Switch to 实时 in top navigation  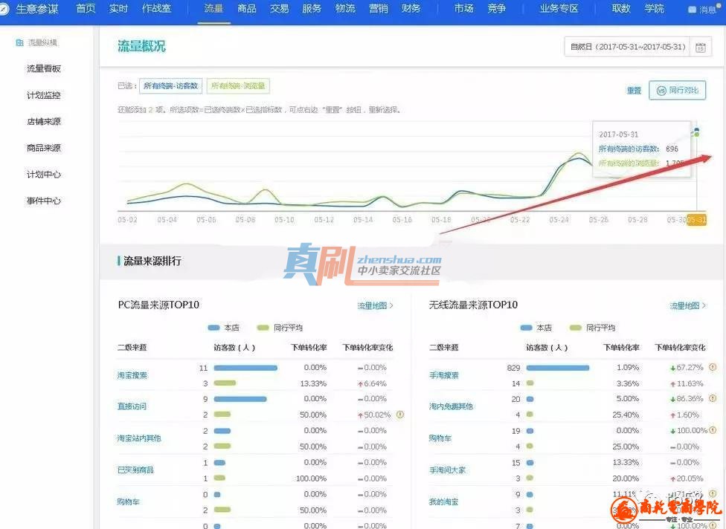coord(118,9)
